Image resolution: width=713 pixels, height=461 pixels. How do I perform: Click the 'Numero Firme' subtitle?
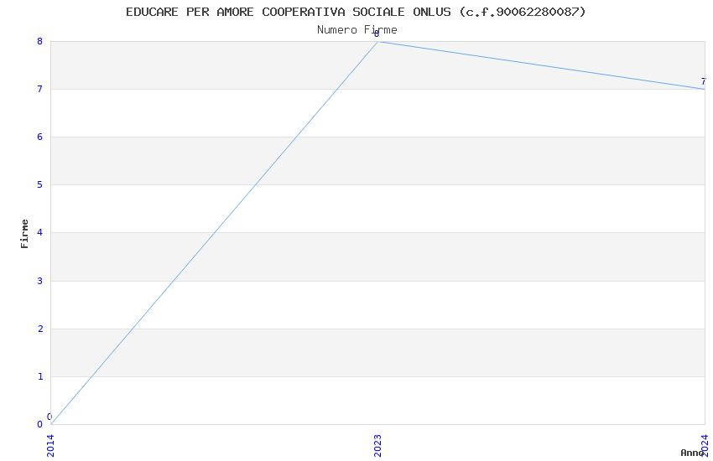[x=357, y=30]
